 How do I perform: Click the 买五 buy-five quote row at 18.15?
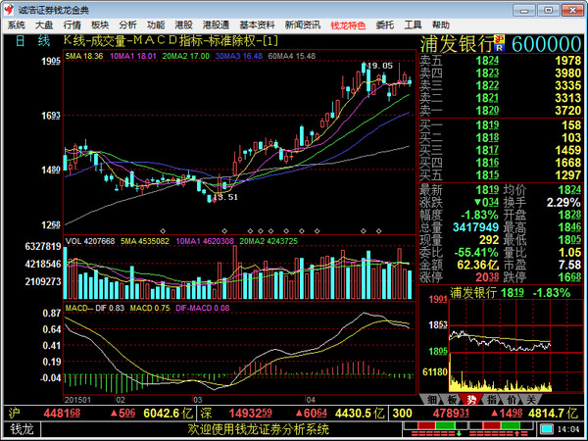click(501, 175)
